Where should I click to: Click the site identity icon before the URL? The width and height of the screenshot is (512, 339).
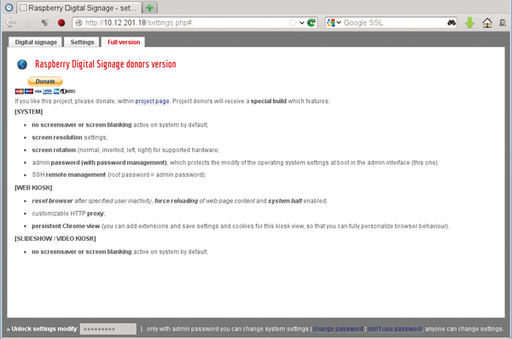pos(79,22)
